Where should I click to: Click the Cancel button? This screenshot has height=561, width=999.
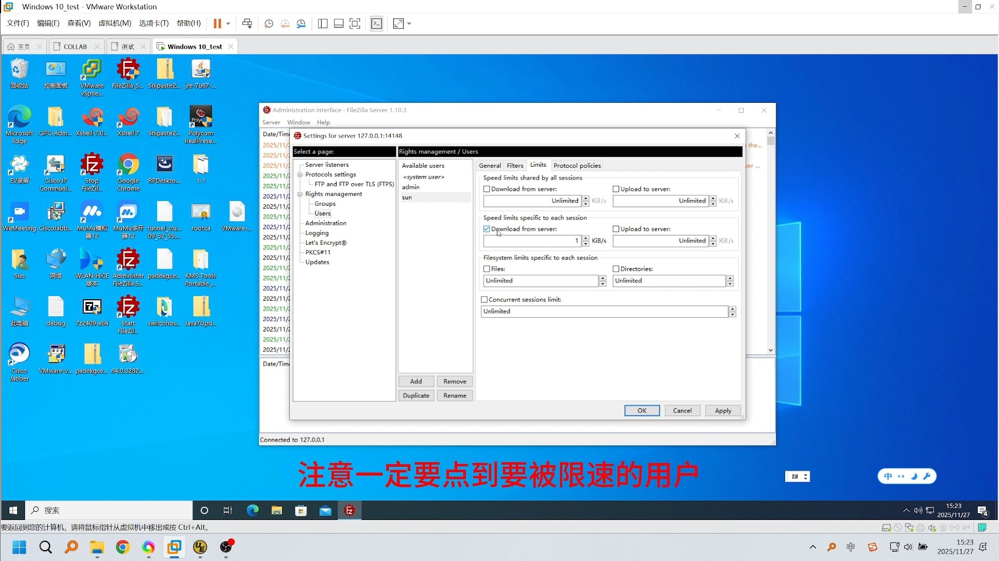(x=682, y=411)
